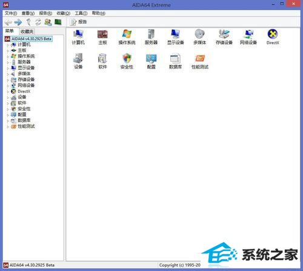Open the 操作系统 icon in main pane

127,37
